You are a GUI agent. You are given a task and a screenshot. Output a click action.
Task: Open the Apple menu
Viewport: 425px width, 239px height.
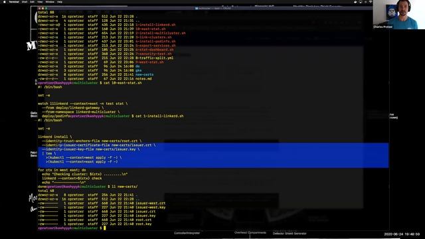point(4,1)
